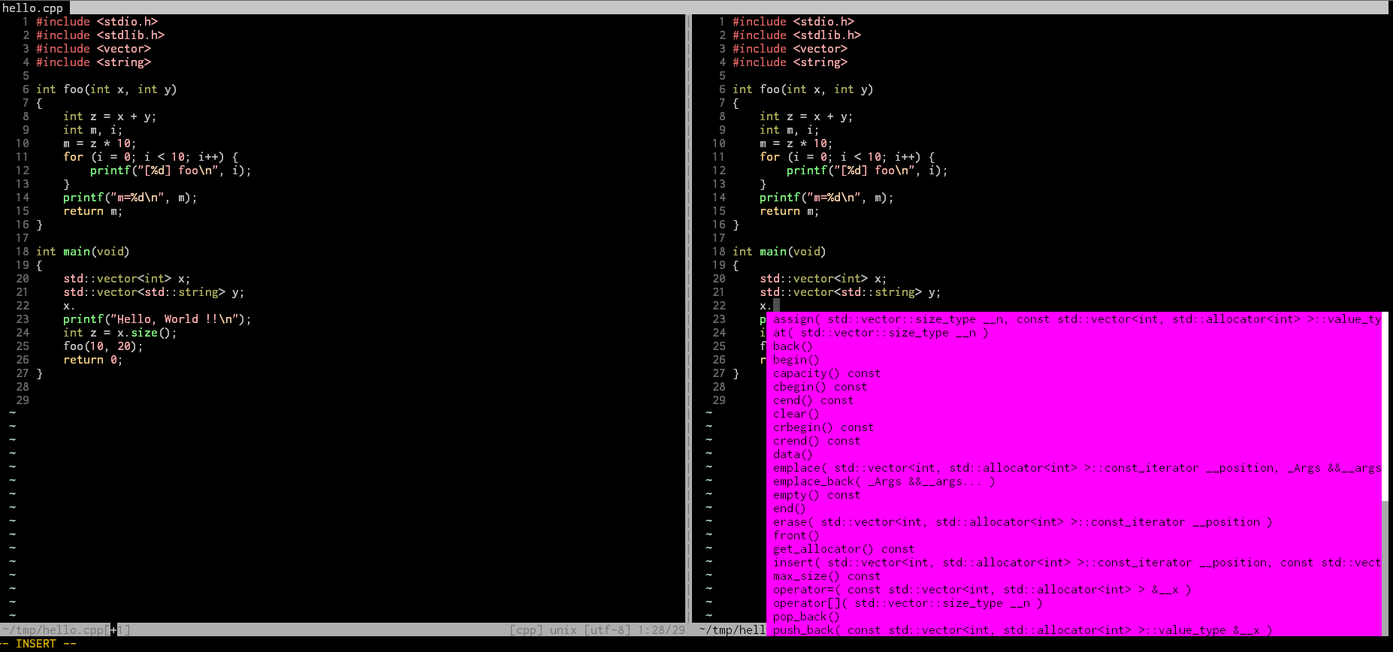Select pop_back() completion entry
1393x652 pixels.
pyautogui.click(x=1074, y=617)
